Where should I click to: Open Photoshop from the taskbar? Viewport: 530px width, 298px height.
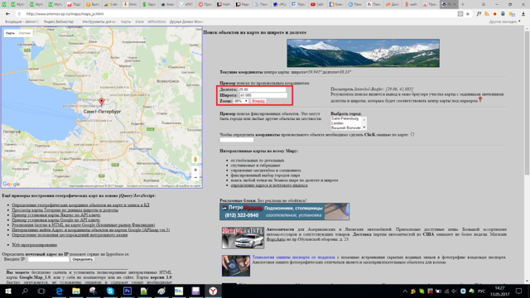coord(128,291)
